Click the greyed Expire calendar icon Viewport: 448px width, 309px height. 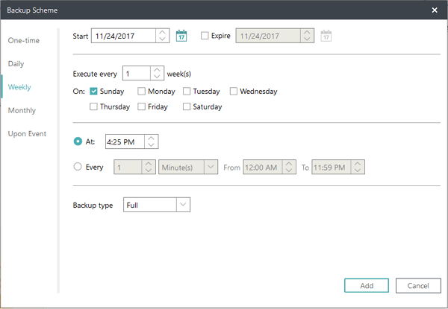[x=326, y=36]
